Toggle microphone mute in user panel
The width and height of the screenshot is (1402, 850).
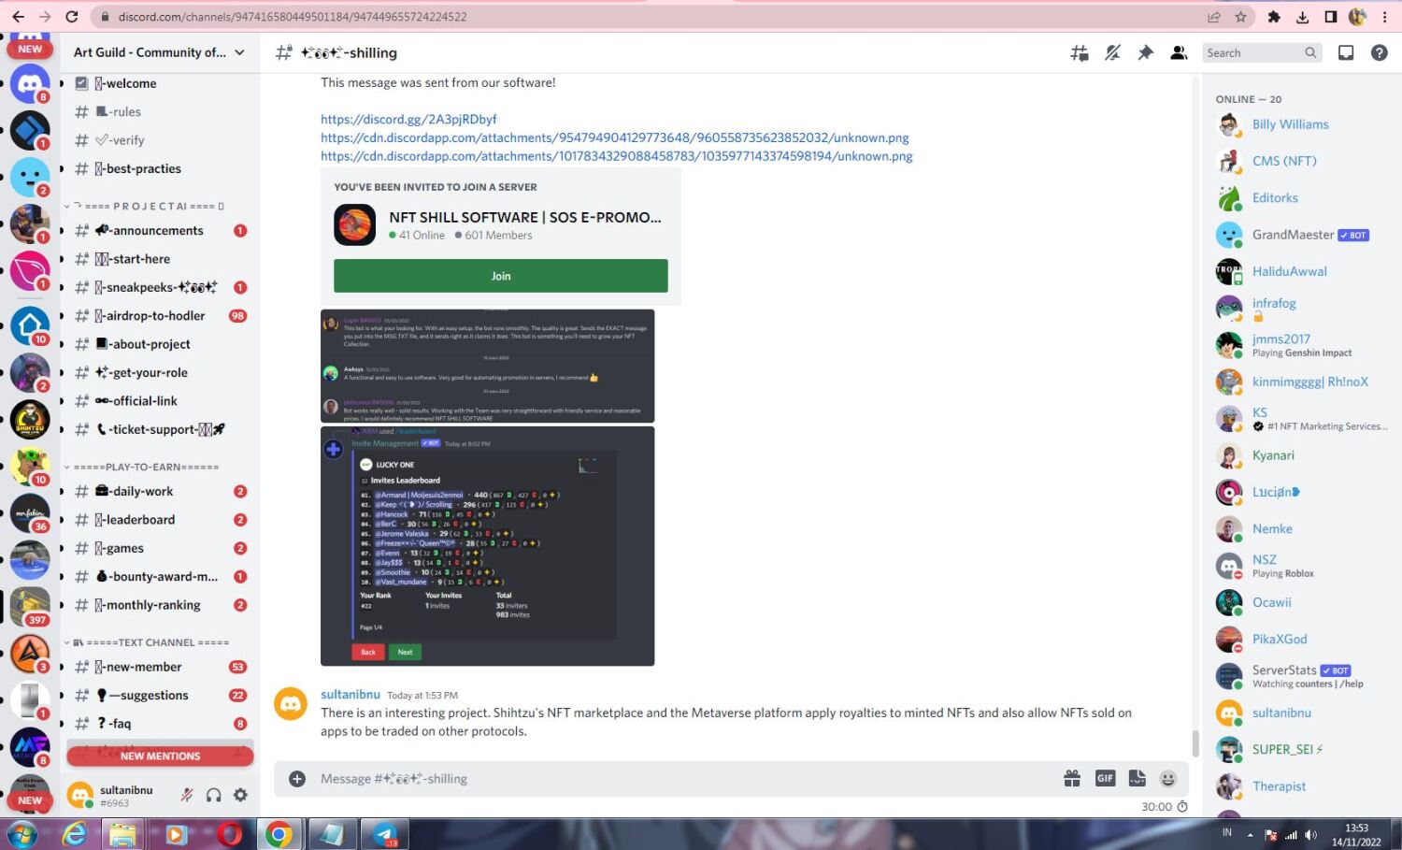[x=187, y=795]
